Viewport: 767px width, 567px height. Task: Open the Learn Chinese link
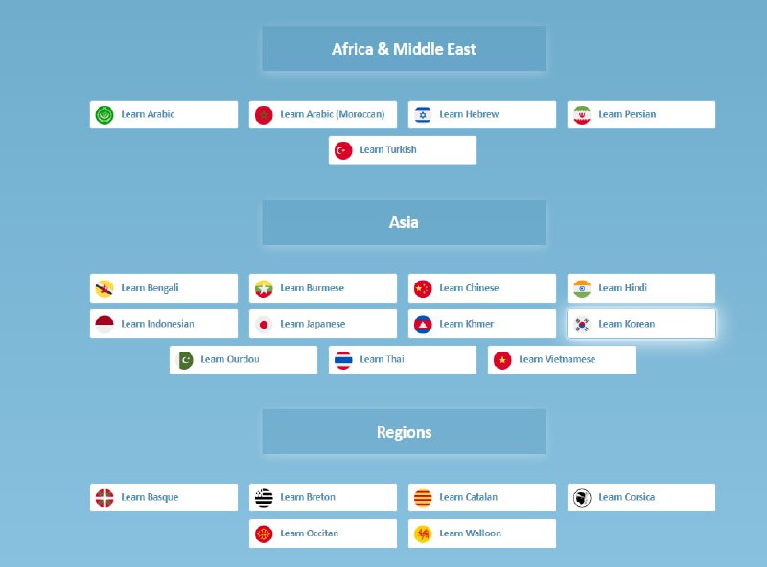[469, 288]
